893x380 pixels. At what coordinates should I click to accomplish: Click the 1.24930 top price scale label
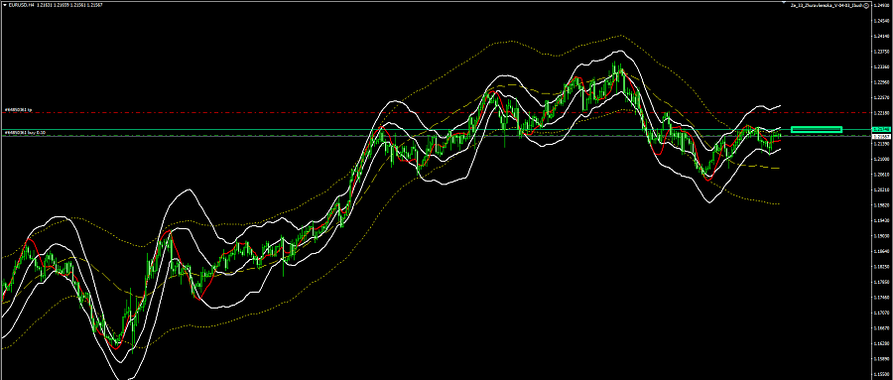[x=883, y=5]
